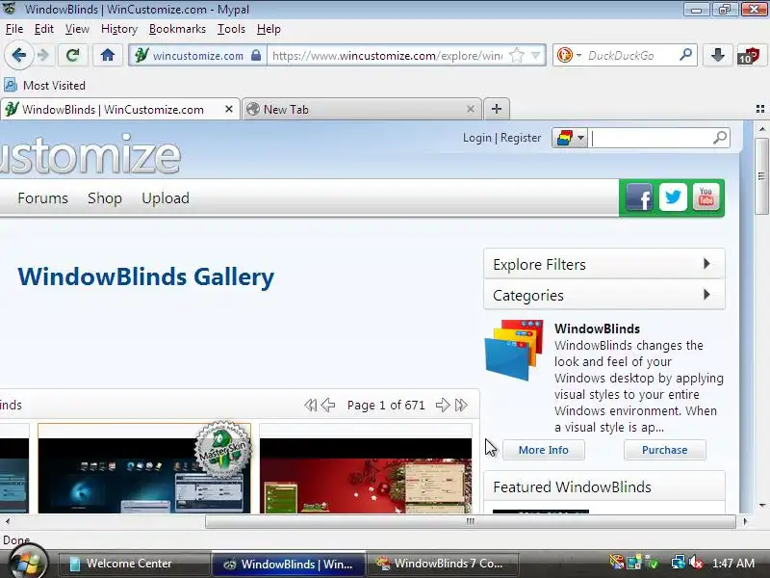
Task: Open the Help menu
Action: 269,29
